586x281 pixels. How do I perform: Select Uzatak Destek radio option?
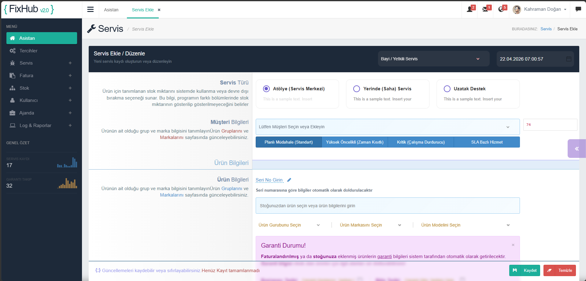point(447,89)
